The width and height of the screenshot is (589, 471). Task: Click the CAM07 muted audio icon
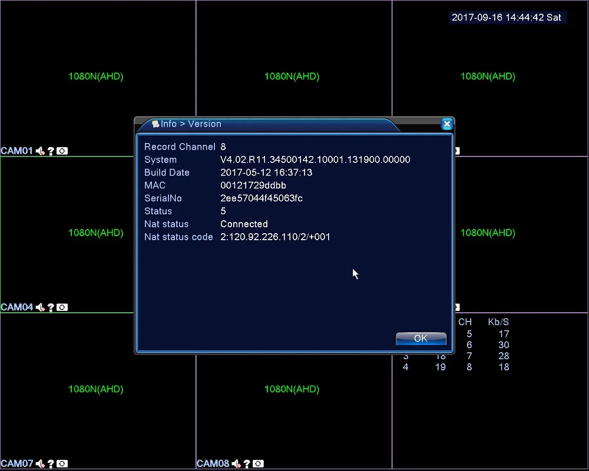[x=40, y=463]
